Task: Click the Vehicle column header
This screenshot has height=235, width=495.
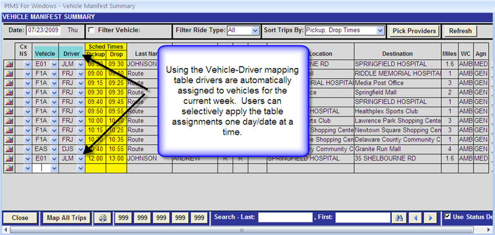Action: 45,54
